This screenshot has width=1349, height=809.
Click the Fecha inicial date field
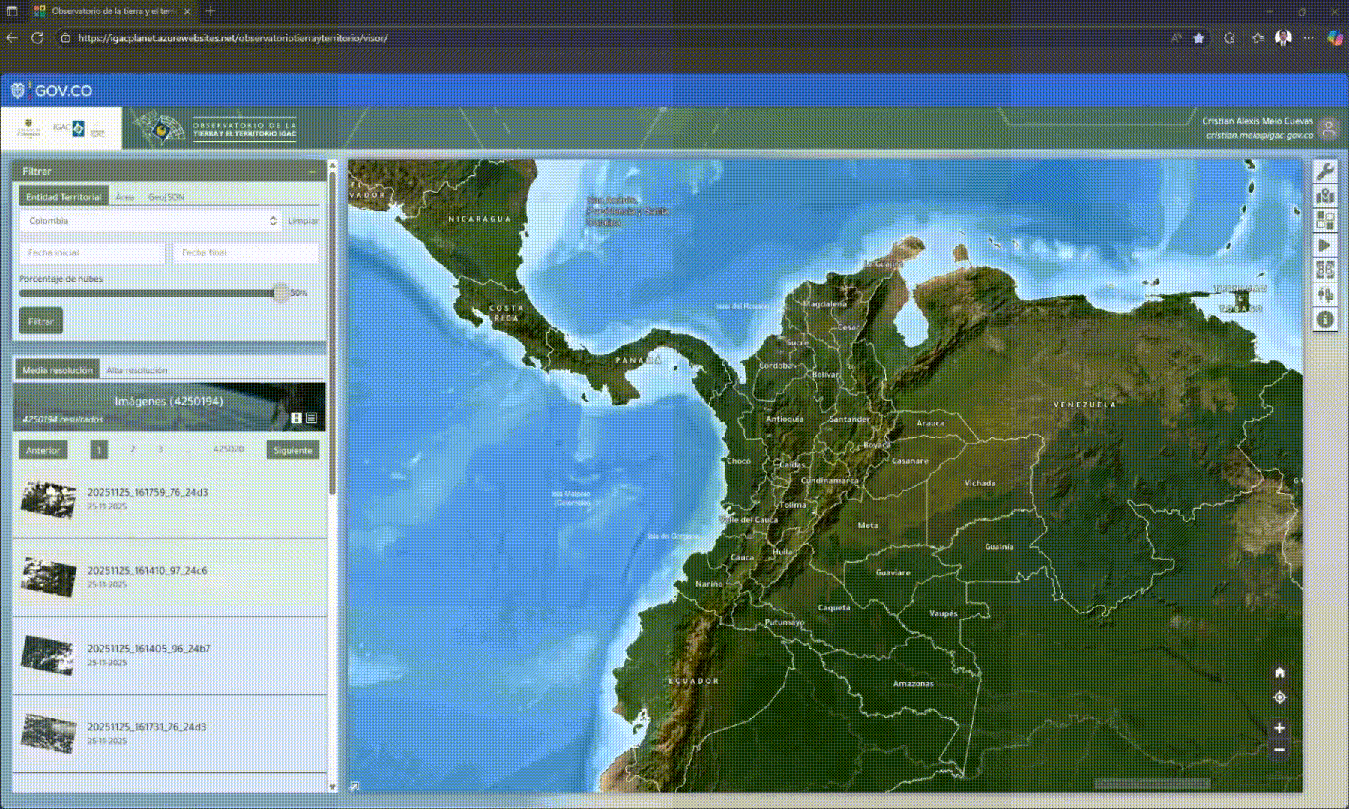click(x=92, y=252)
